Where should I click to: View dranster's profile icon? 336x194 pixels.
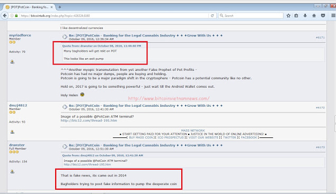[12, 172]
